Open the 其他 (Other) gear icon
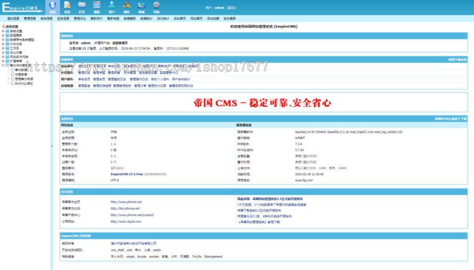 156,5
